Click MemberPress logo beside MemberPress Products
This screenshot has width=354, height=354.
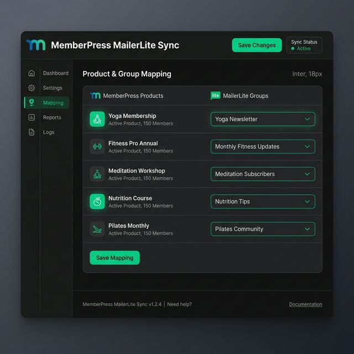coord(95,96)
